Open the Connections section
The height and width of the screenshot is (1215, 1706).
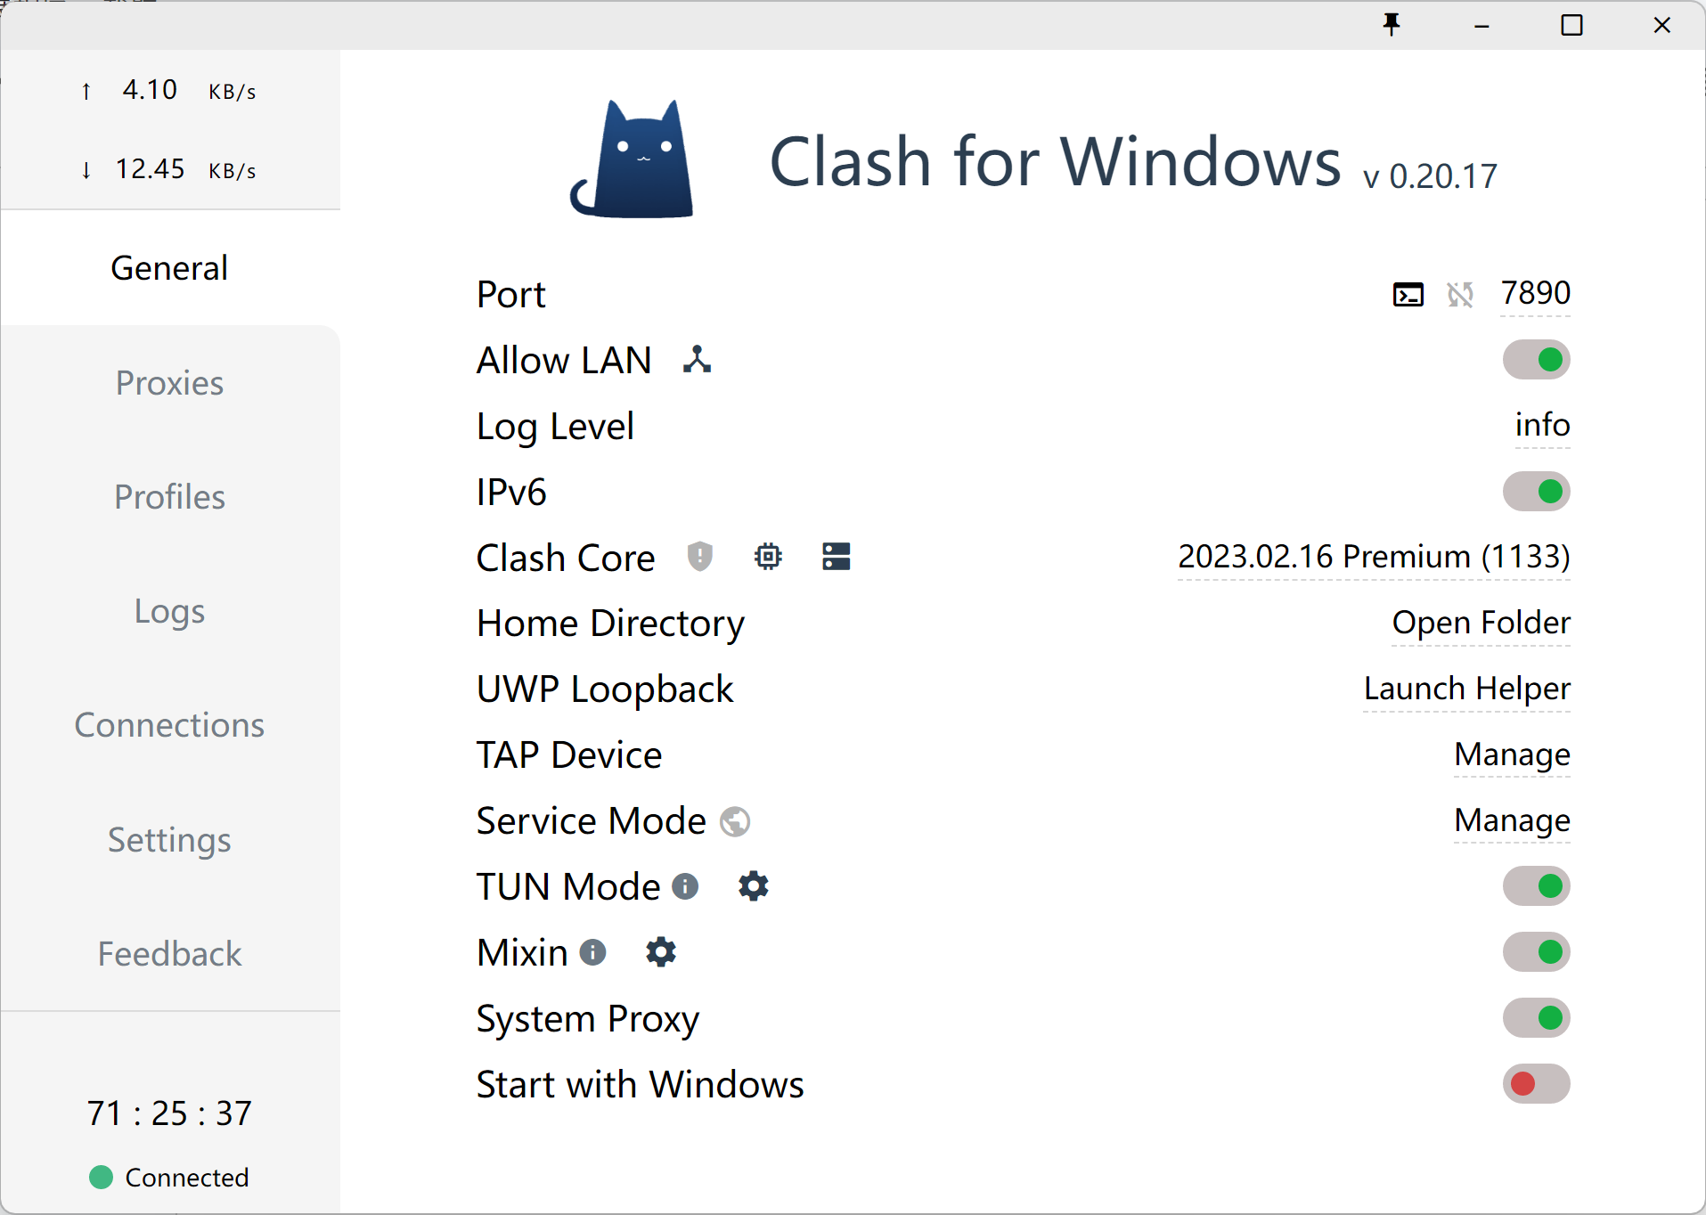tap(169, 724)
